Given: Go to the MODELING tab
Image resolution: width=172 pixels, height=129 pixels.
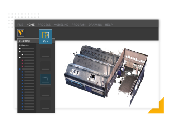Looking at the screenshot, I should [61, 25].
